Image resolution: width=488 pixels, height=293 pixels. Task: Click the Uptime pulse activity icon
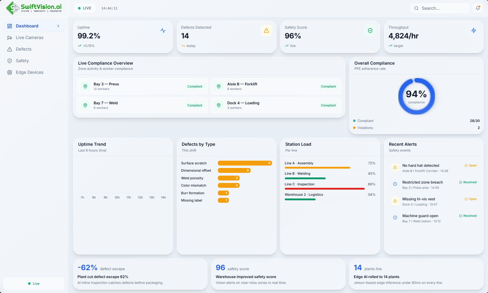tap(163, 30)
